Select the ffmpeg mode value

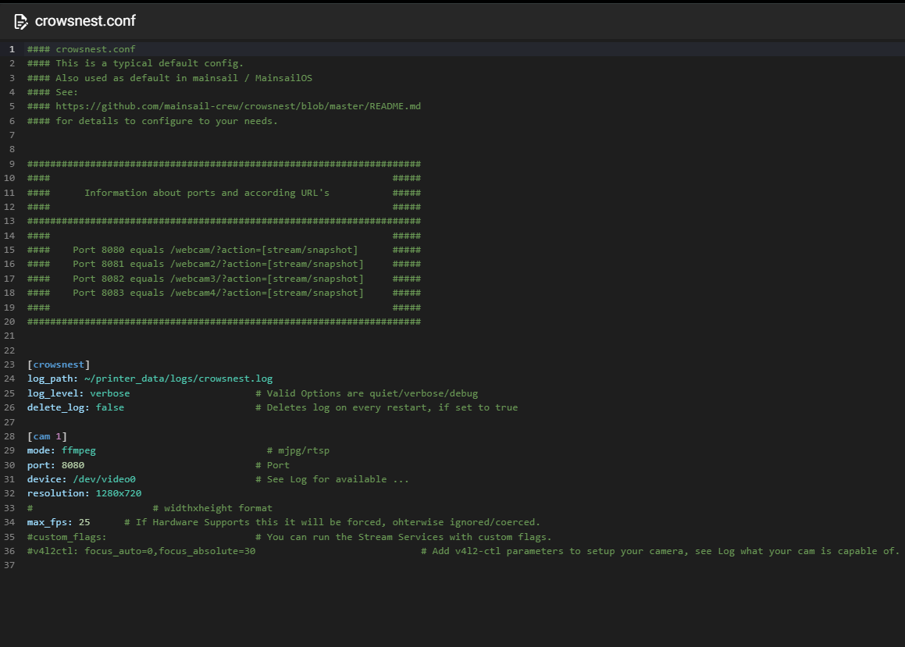tap(79, 450)
